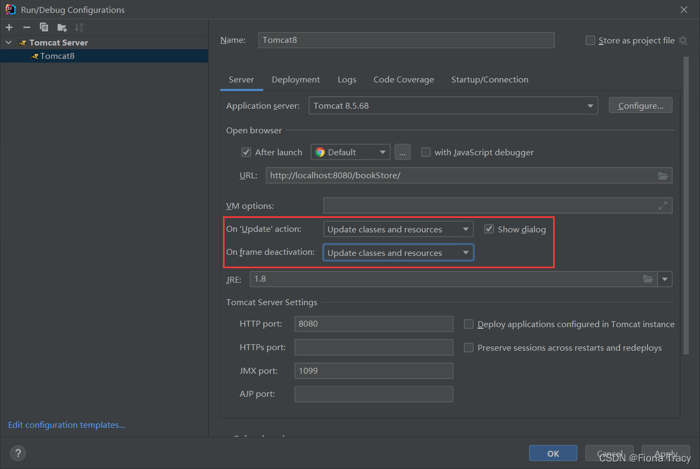The image size is (700, 469).
Task: Open the Application server dropdown
Action: point(453,106)
